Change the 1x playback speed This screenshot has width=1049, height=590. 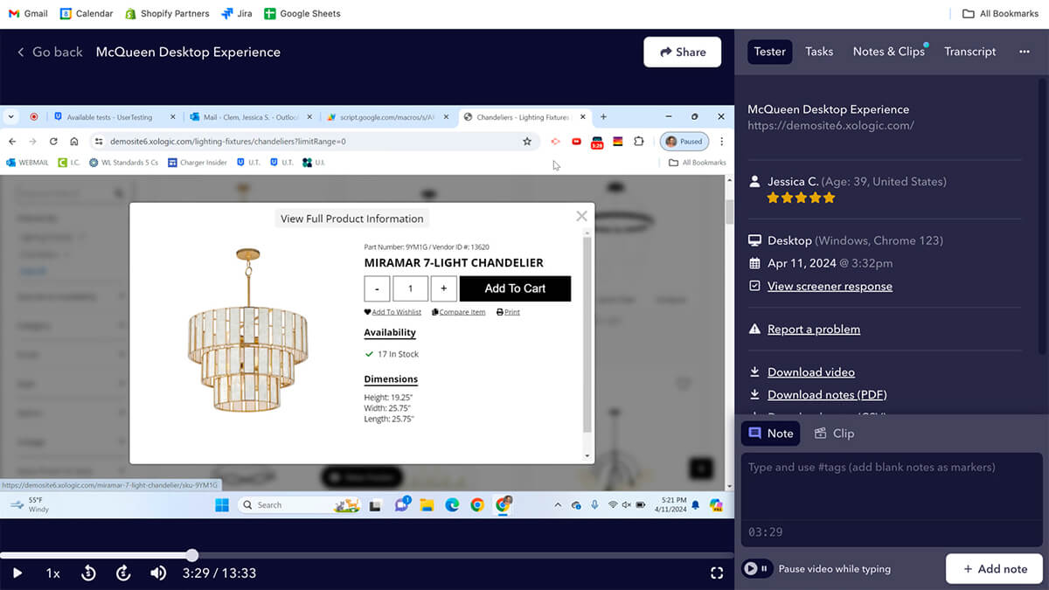click(53, 573)
